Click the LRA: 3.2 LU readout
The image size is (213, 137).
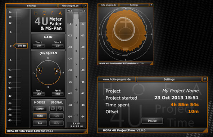point(76,126)
